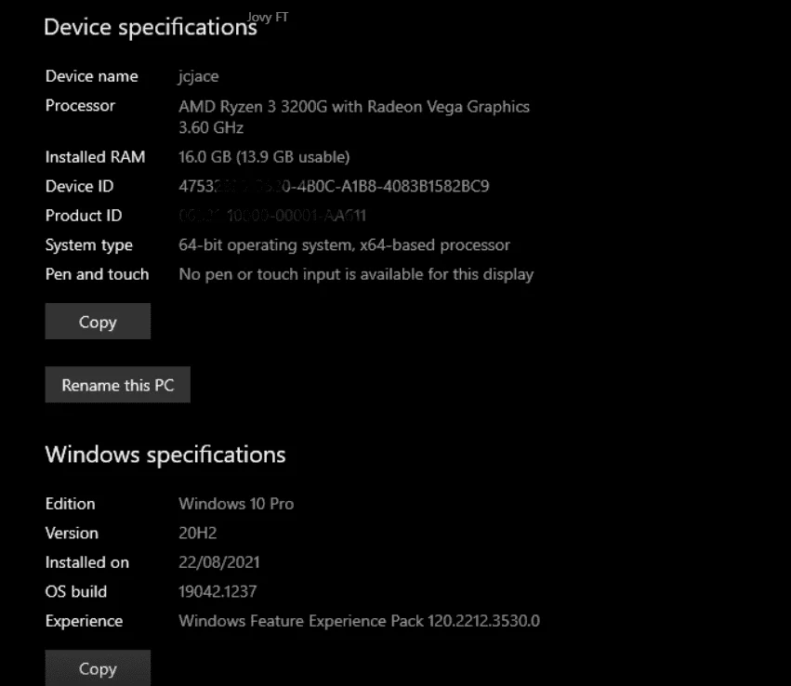
Task: Click the No pen or touch input text
Action: [356, 274]
